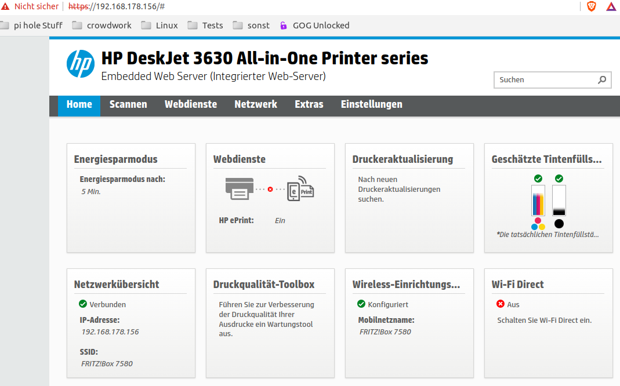Open the sonst bookmark folder
The width and height of the screenshot is (620, 386).
252,26
